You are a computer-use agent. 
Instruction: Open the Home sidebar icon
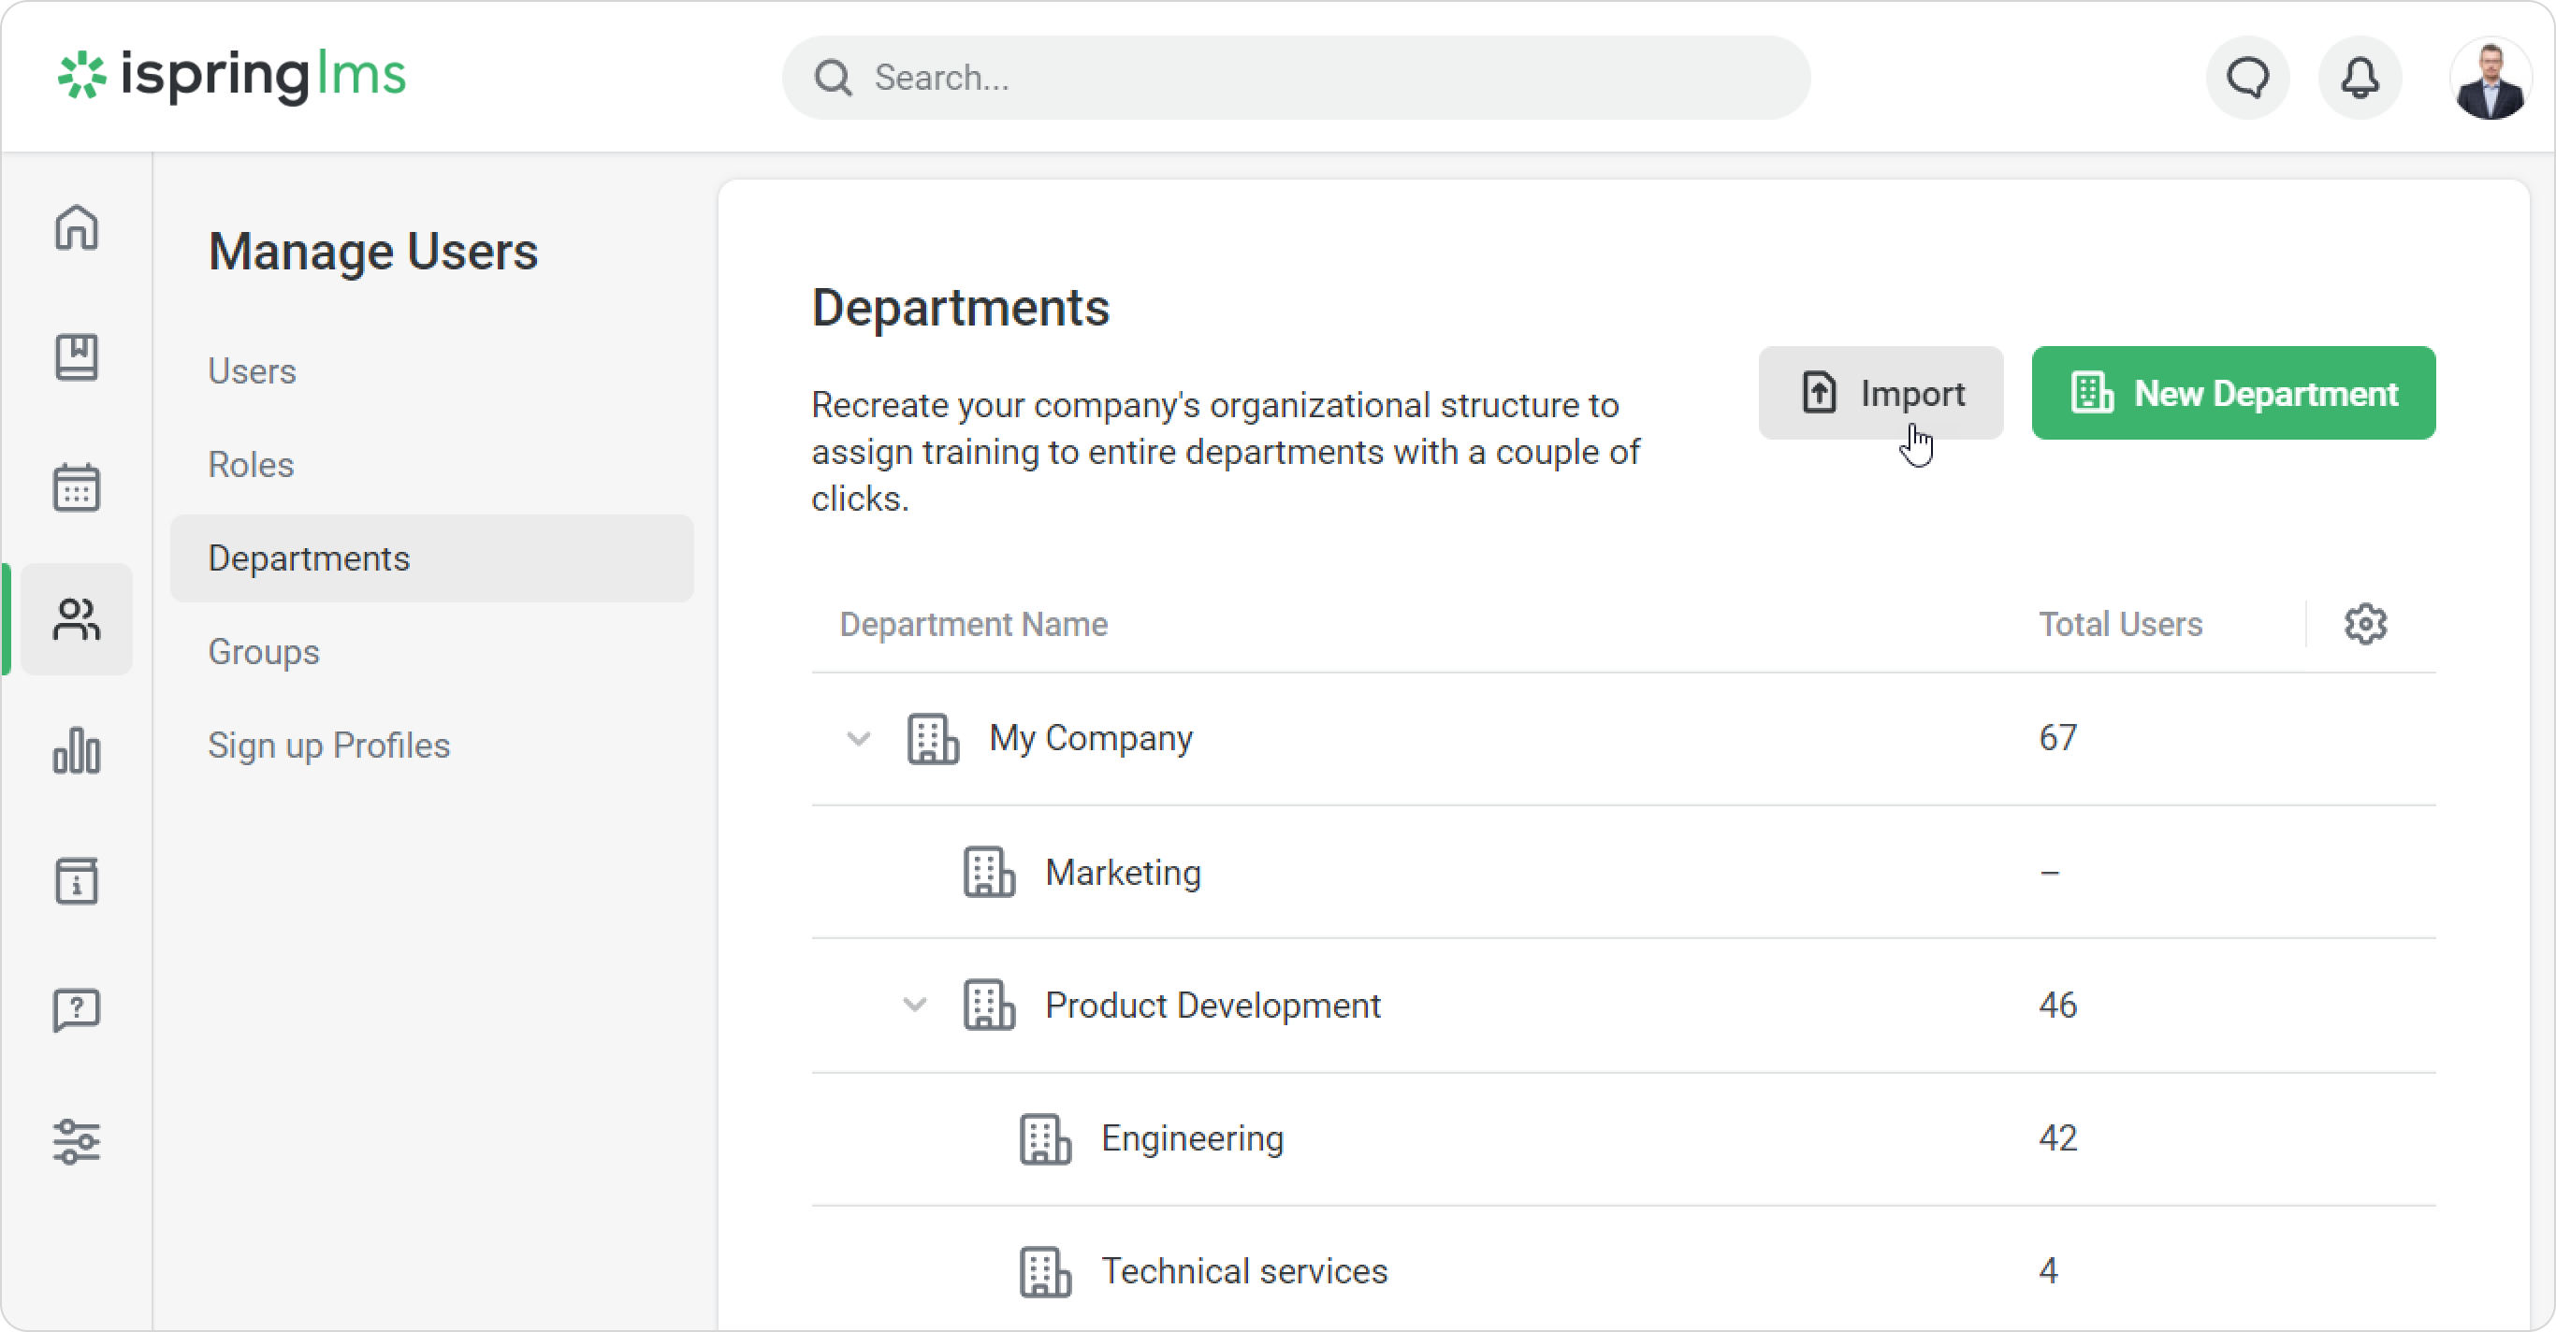coord(77,227)
